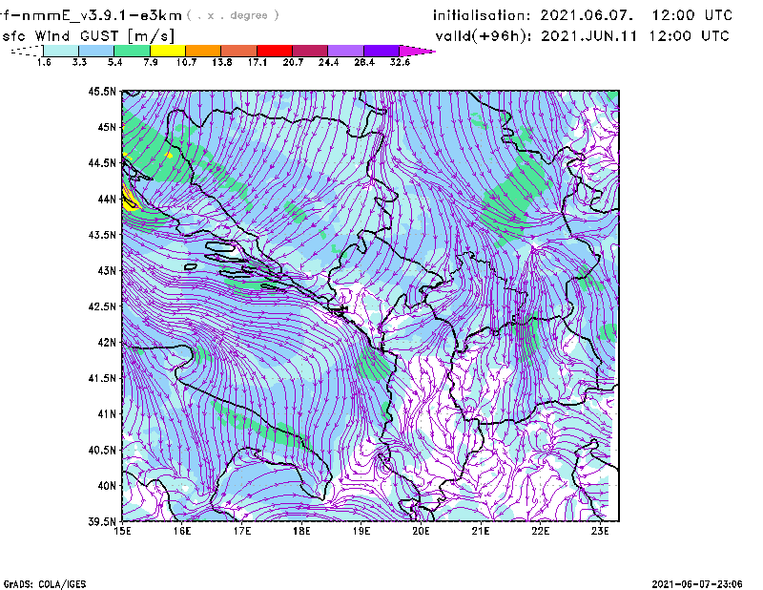Select the dark violet legend swatch
The height and width of the screenshot is (590, 763).
[x=381, y=50]
